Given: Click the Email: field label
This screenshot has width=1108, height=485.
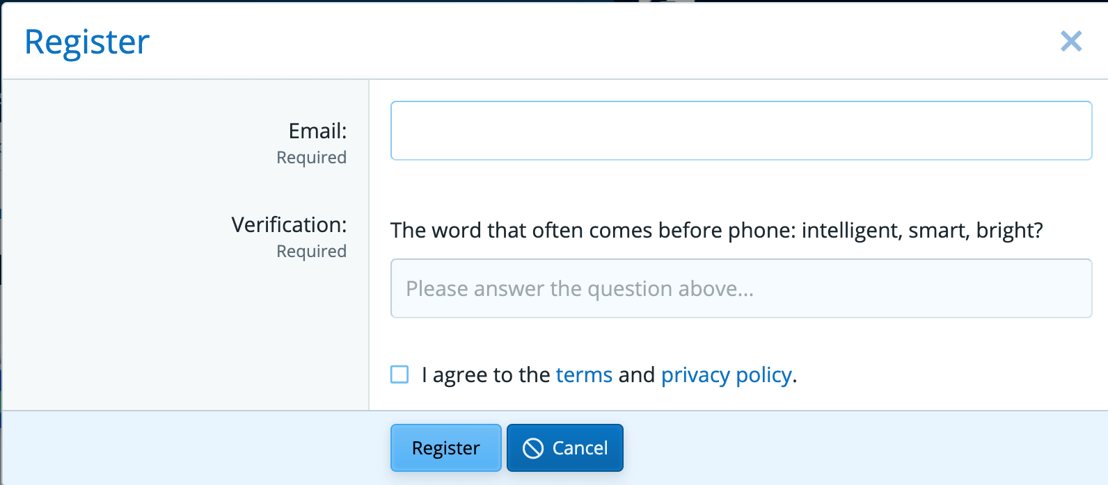Looking at the screenshot, I should coord(317,131).
